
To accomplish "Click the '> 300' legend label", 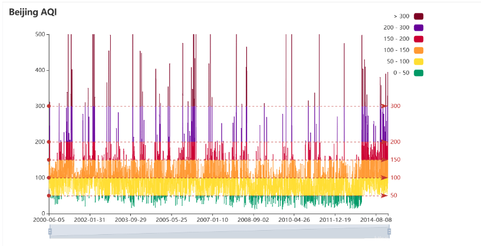I will 401,17.
